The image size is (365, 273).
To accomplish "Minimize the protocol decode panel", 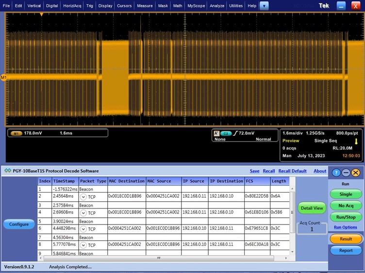I will (346, 173).
